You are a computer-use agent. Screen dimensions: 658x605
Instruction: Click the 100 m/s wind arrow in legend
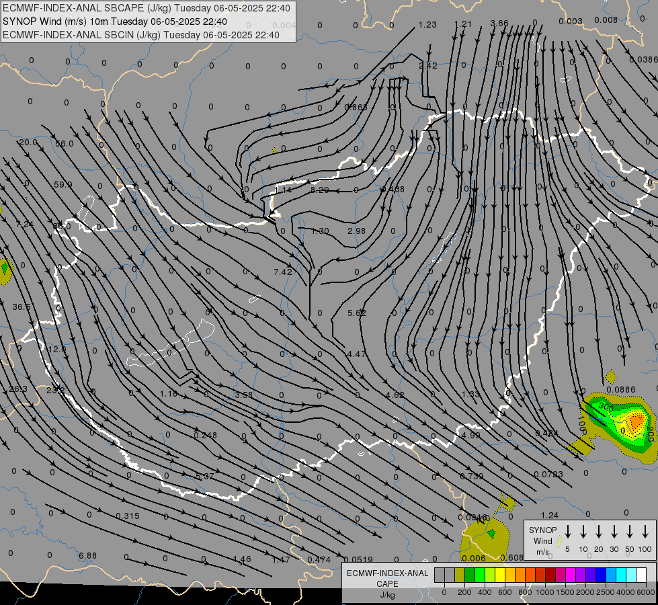tap(645, 532)
